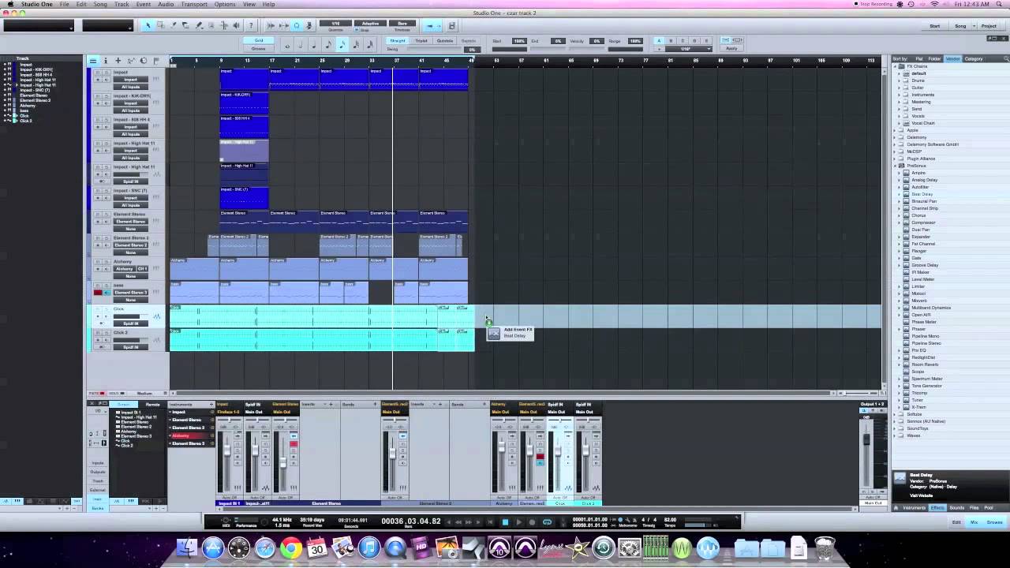
Task: Click the question mark help icon
Action: point(251,25)
